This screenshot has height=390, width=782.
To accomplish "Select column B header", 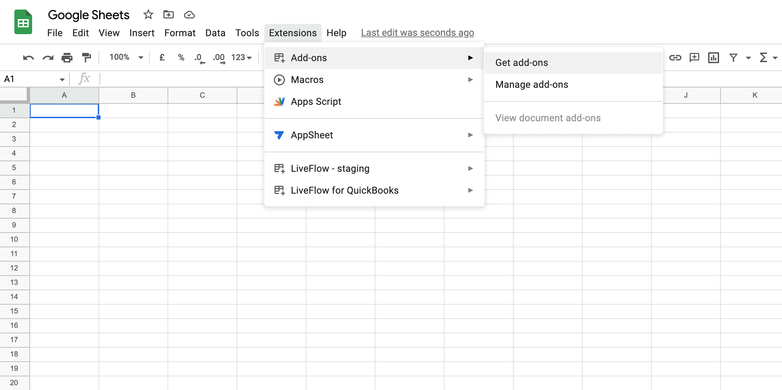I will click(133, 95).
